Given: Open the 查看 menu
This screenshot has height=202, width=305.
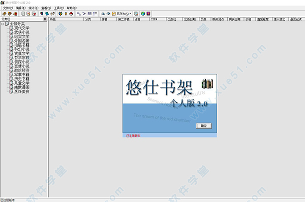Looking at the screenshot, I should pyautogui.click(x=46, y=8).
